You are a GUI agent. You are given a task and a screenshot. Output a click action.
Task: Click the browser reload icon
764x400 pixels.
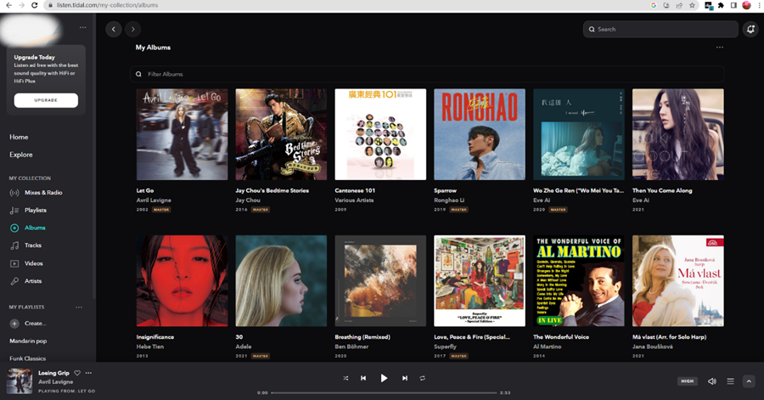[34, 5]
